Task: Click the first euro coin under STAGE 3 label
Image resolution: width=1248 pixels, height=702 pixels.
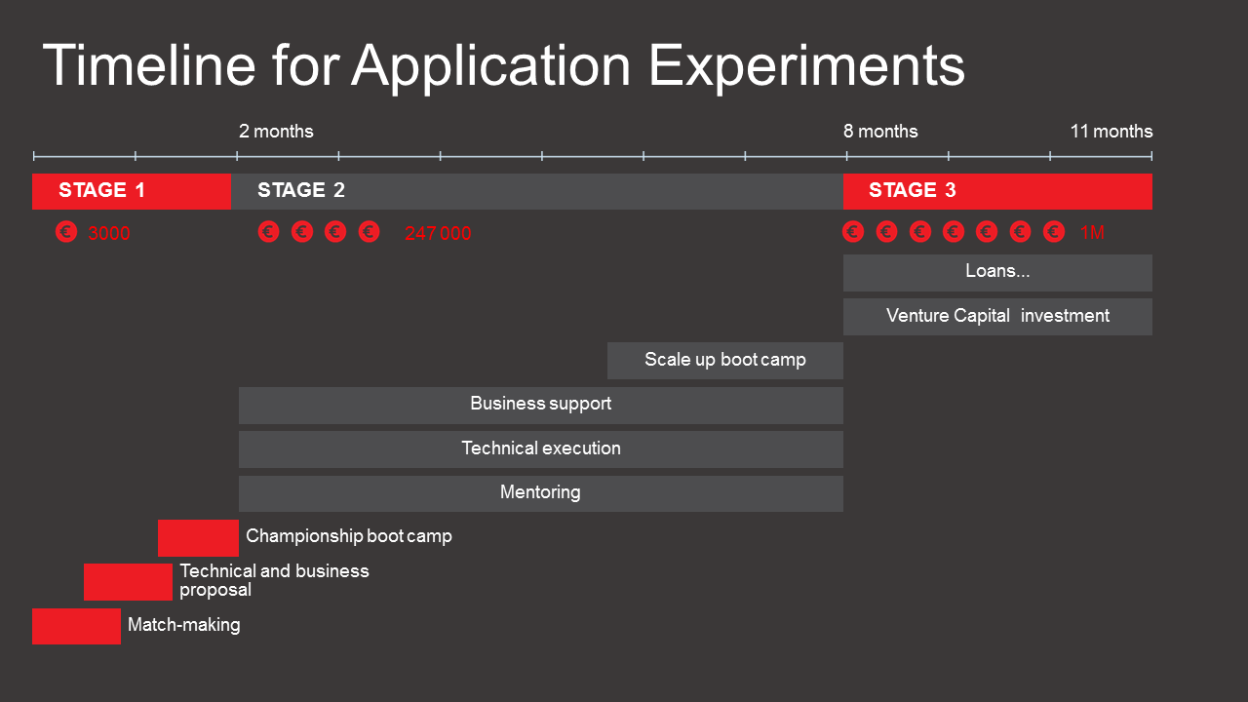Action: [853, 231]
